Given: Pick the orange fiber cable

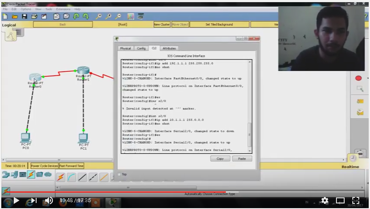Looking at the screenshot, I should click(104, 177).
